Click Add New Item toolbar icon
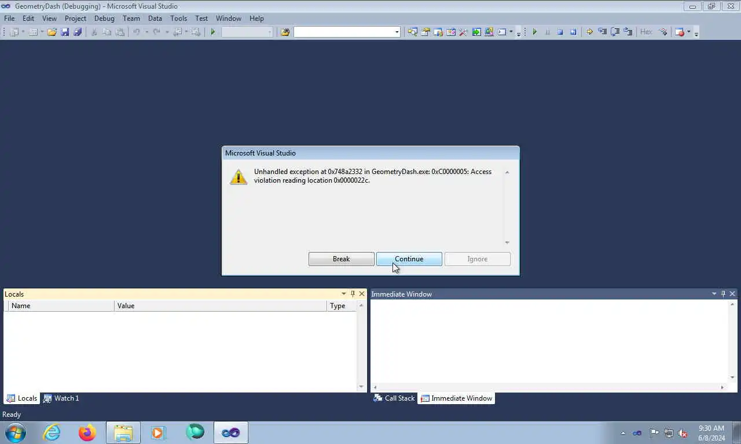Image resolution: width=741 pixels, height=444 pixels. click(33, 32)
